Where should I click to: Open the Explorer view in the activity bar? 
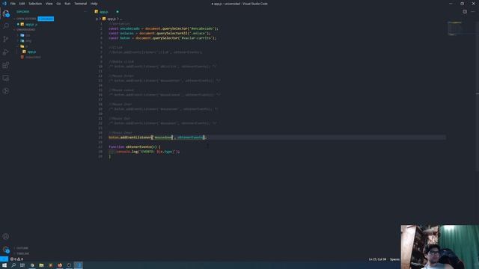tap(6, 13)
